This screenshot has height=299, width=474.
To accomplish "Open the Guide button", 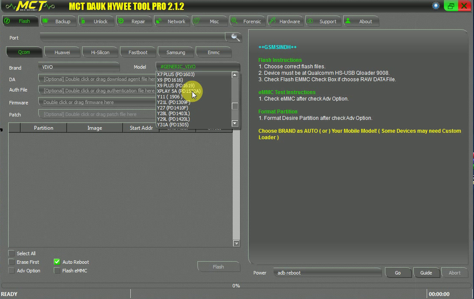I will point(426,273).
